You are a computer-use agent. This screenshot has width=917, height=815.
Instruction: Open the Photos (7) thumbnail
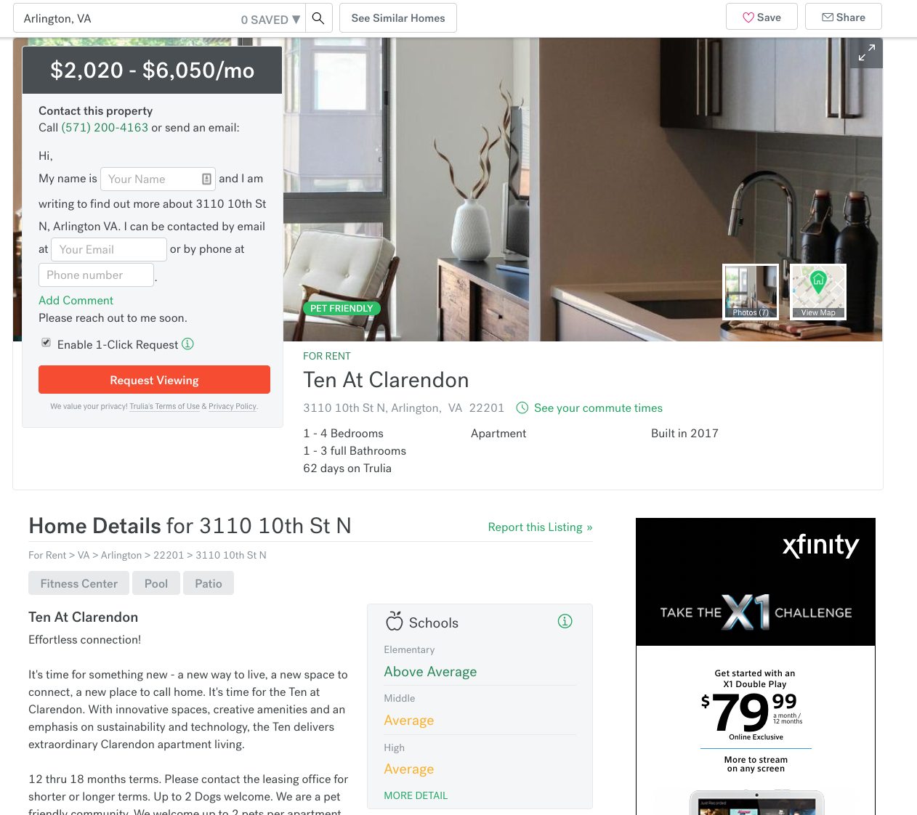[751, 291]
